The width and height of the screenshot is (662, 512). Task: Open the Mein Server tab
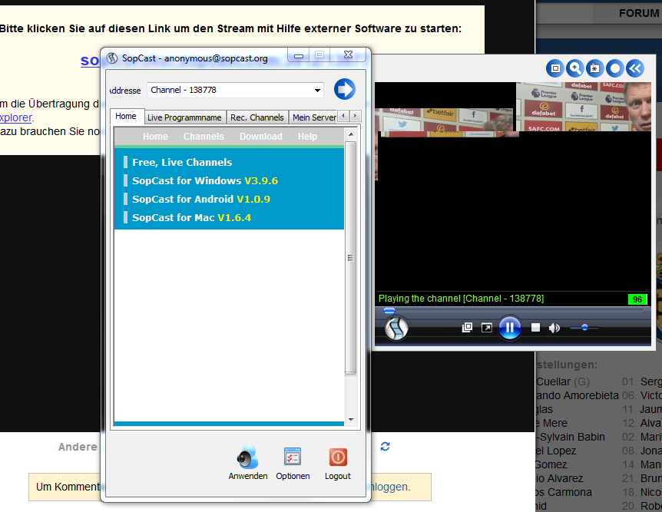[x=314, y=117]
